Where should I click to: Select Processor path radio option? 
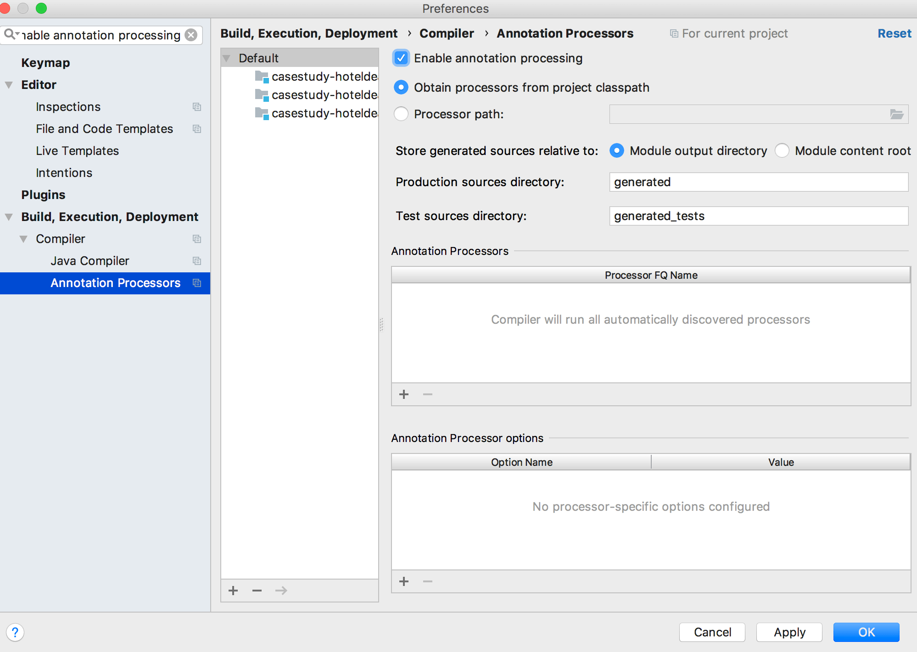coord(401,114)
